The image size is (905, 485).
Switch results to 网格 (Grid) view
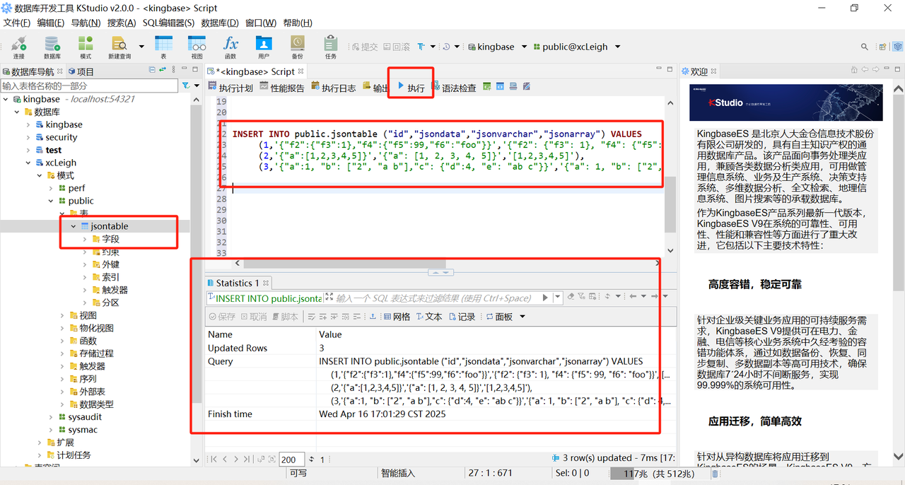(x=397, y=317)
